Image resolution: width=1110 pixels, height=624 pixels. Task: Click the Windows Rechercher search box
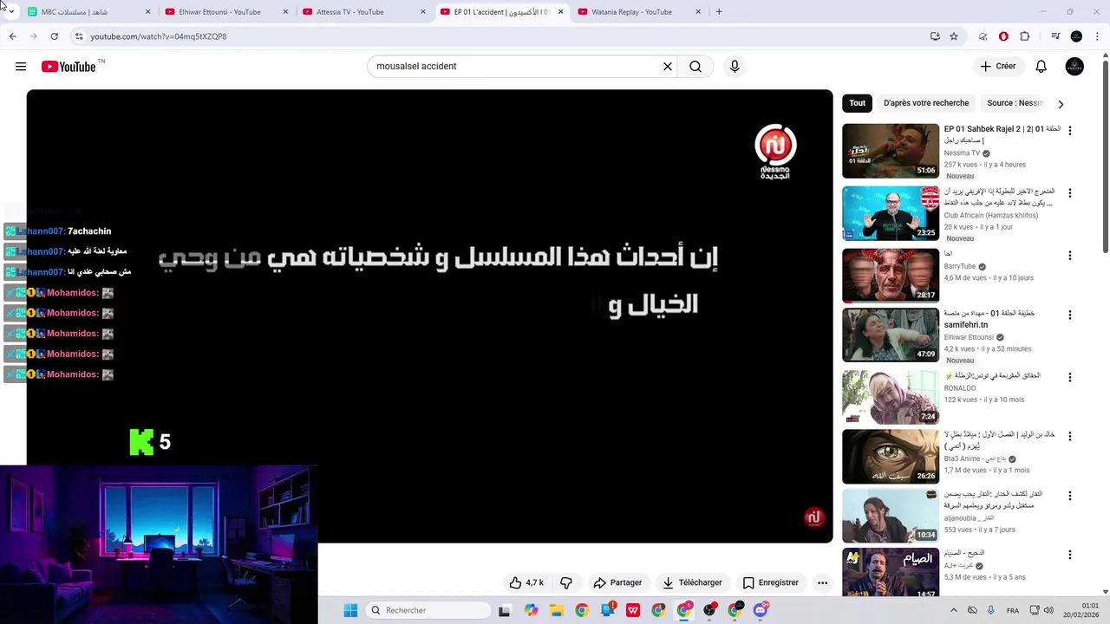tap(428, 610)
